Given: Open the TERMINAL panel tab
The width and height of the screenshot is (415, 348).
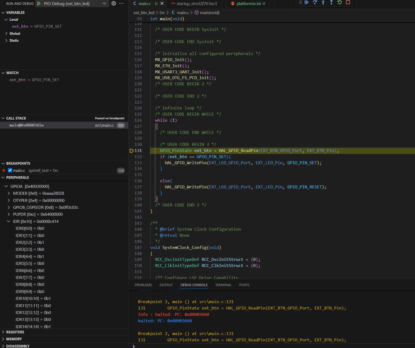Looking at the screenshot, I should click(223, 285).
